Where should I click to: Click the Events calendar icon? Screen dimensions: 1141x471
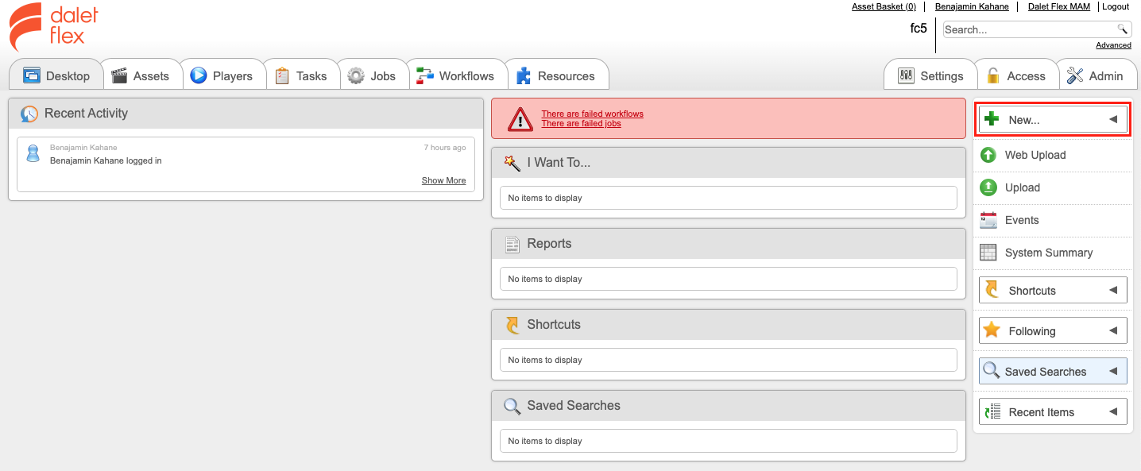tap(988, 220)
